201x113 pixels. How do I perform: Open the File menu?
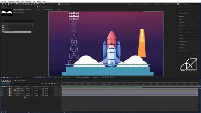[2, 2]
